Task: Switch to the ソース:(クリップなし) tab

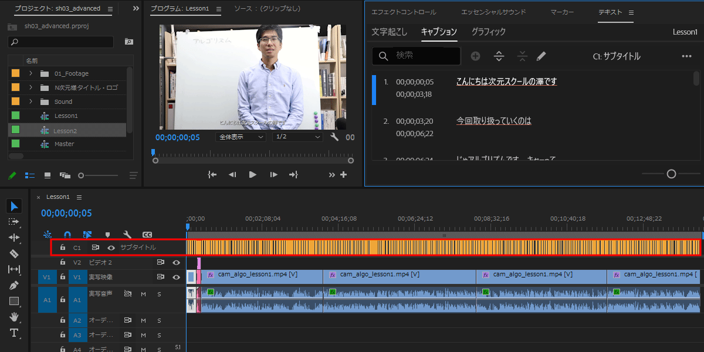Action: (x=267, y=9)
